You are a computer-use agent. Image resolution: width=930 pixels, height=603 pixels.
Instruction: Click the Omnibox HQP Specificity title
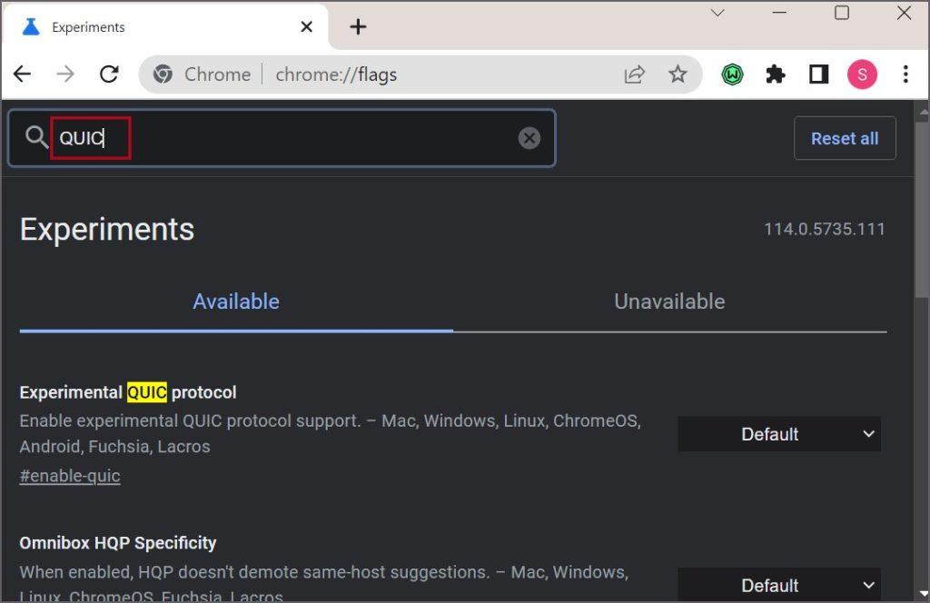118,543
